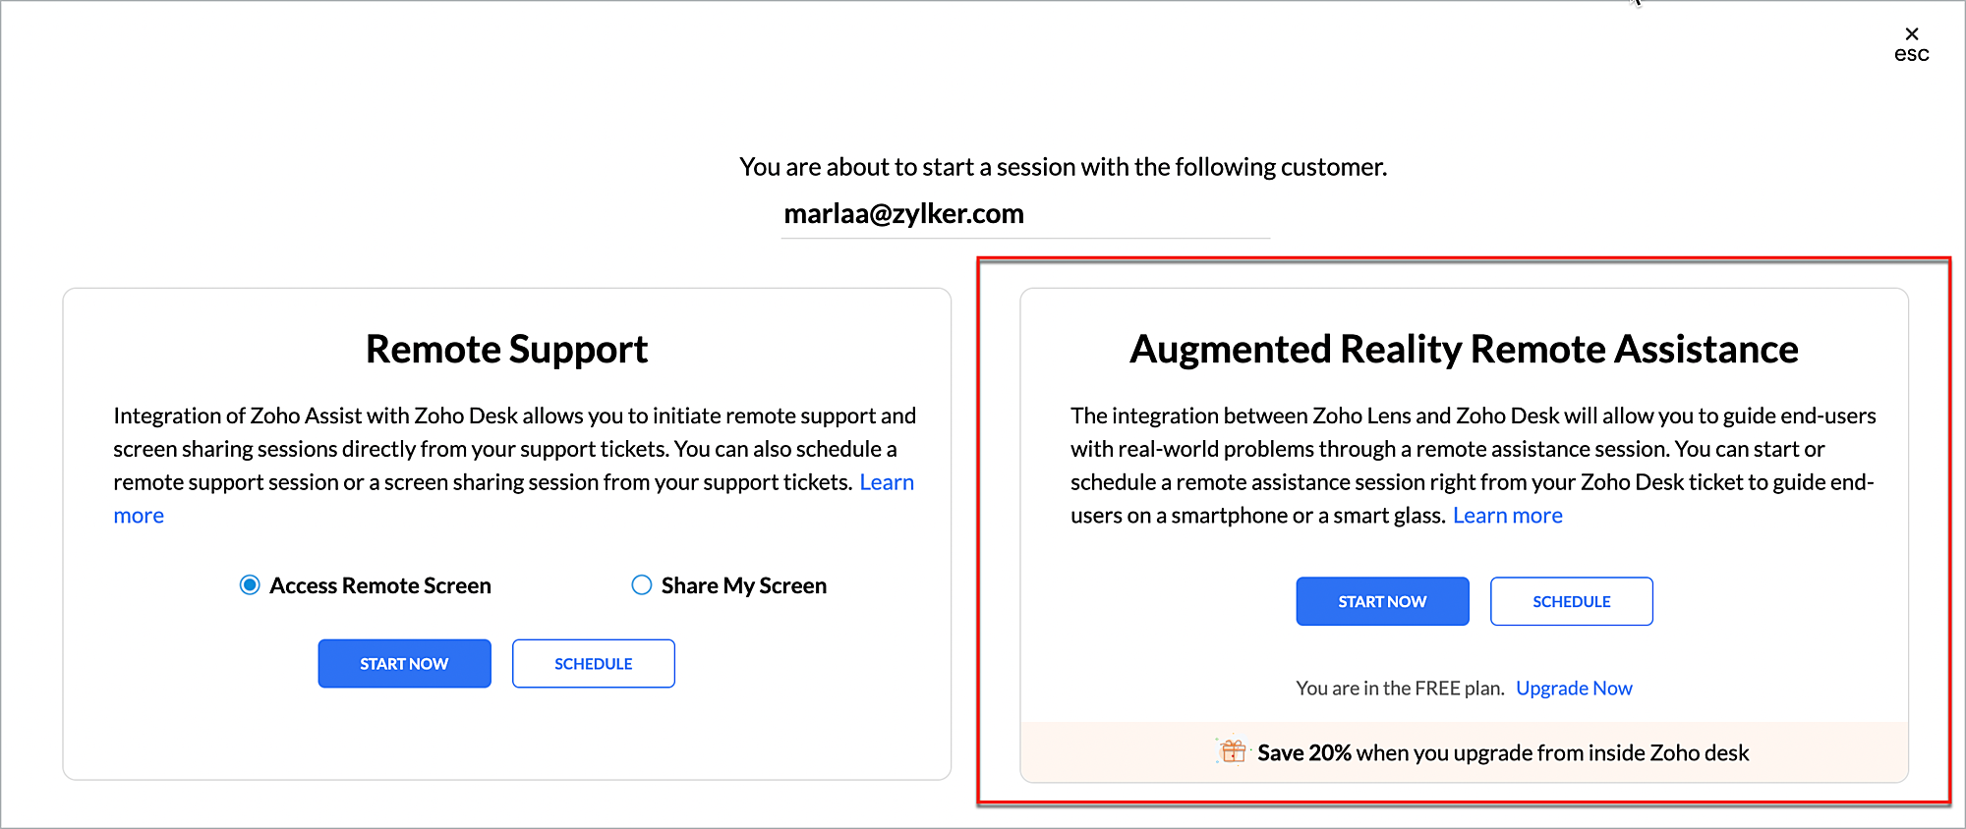Click the gift icon in the upgrade banner
This screenshot has width=1966, height=829.
(1232, 751)
